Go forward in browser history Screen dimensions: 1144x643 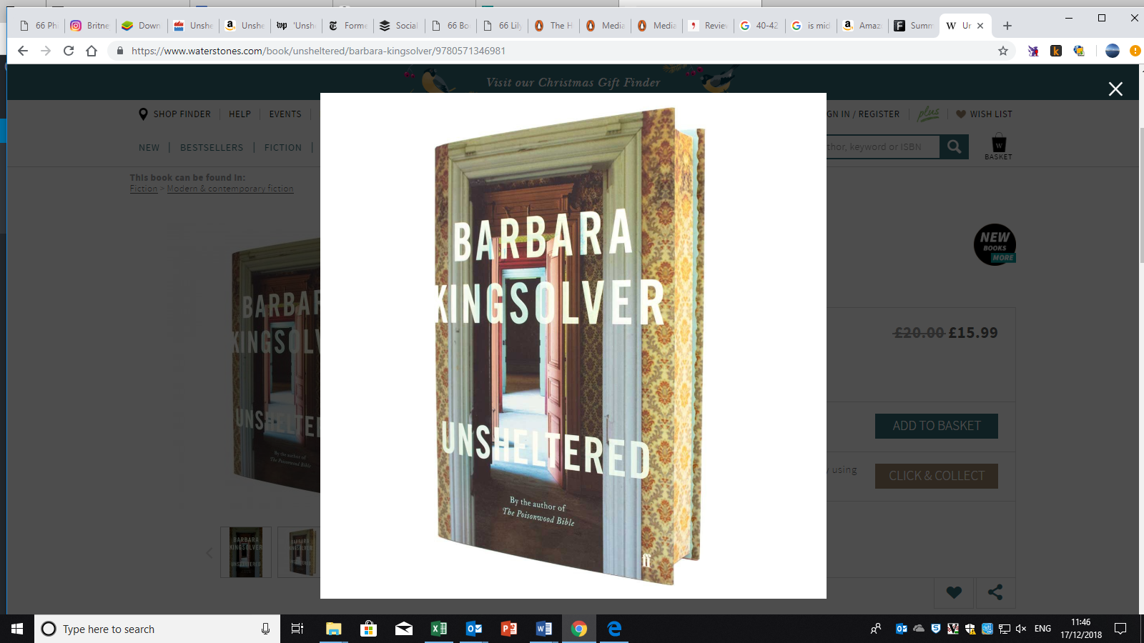tap(46, 51)
